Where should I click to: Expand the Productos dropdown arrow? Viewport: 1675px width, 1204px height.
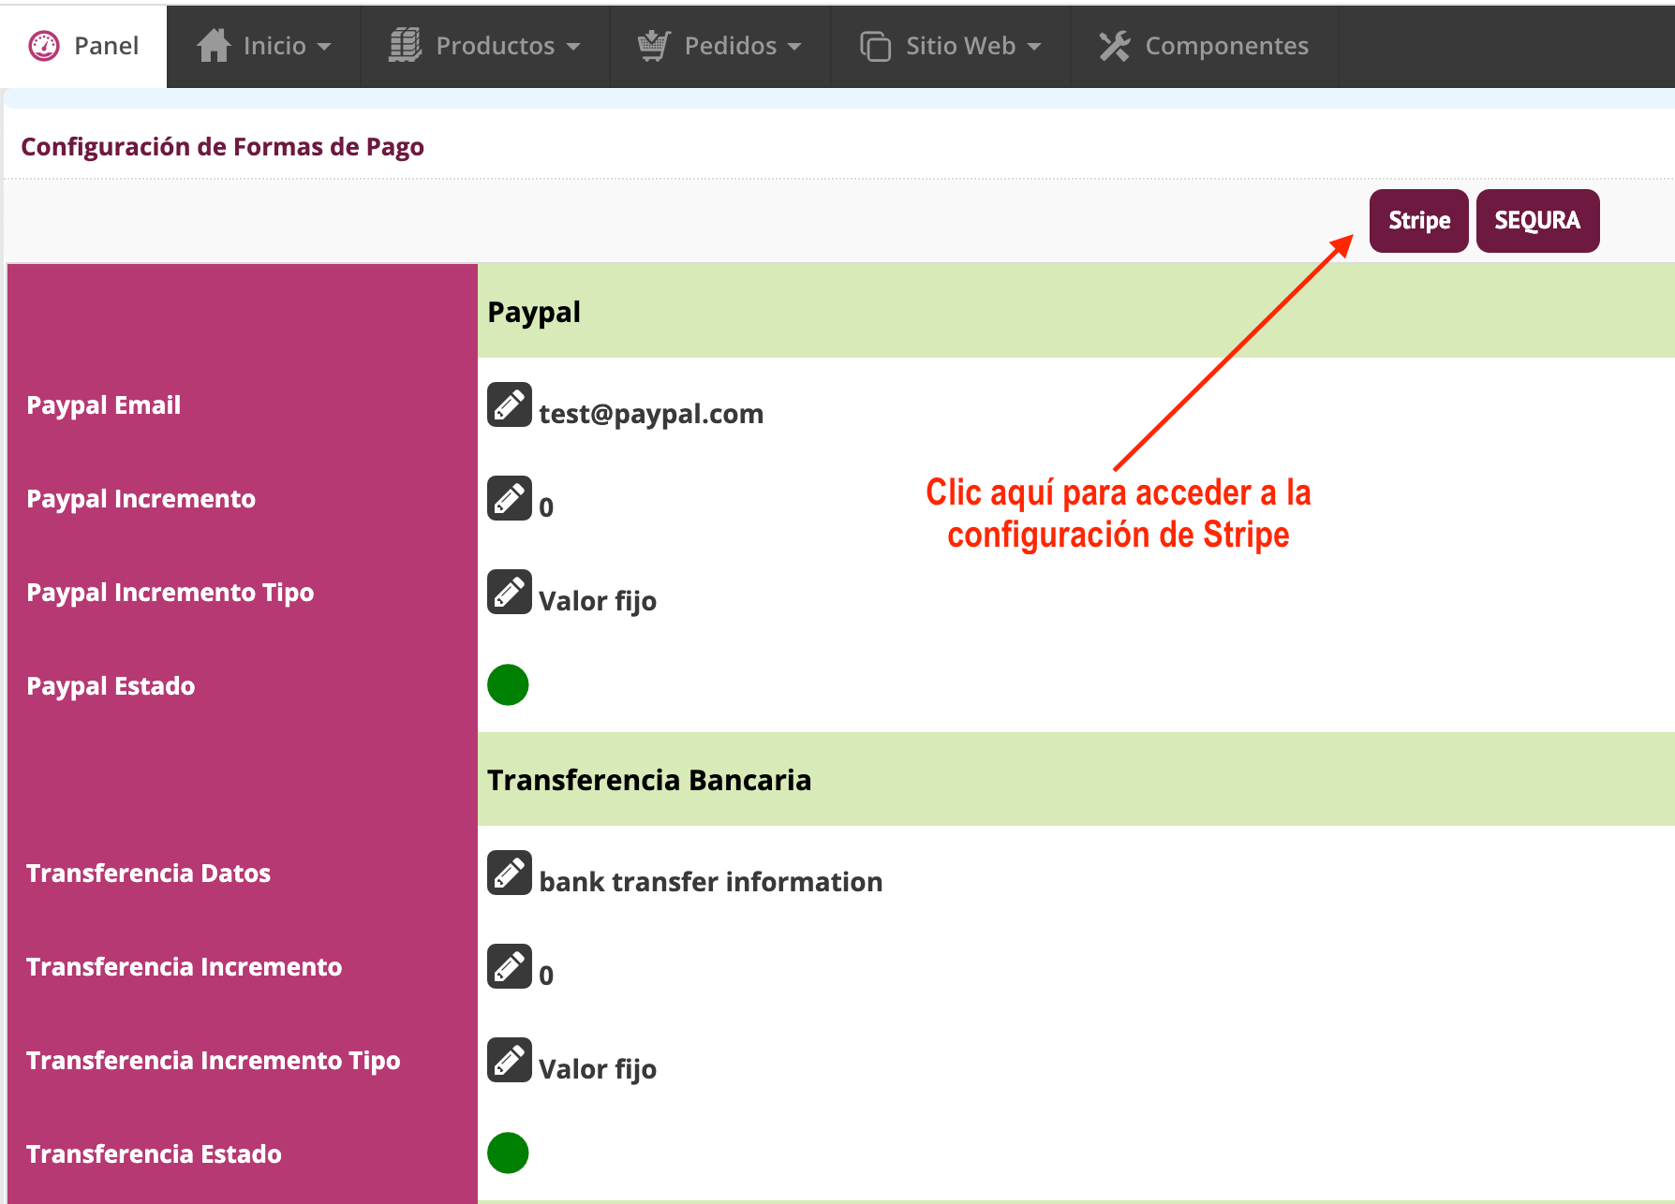[573, 47]
